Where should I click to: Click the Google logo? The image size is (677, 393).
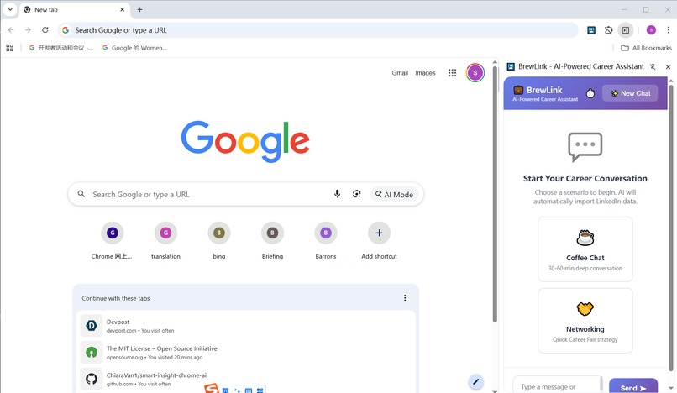pos(245,141)
